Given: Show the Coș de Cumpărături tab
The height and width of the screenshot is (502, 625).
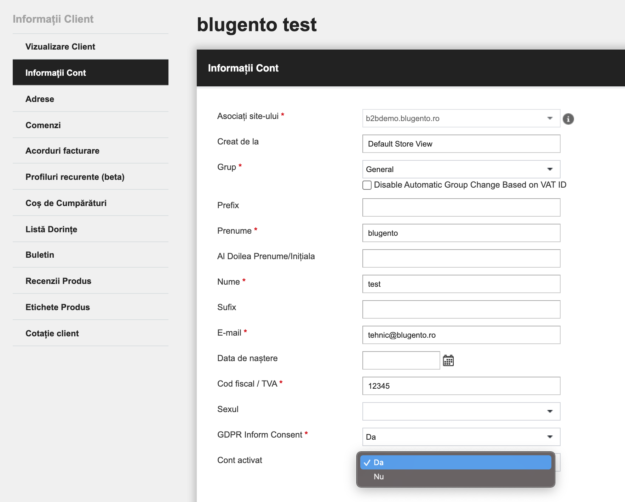Looking at the screenshot, I should pyautogui.click(x=91, y=203).
